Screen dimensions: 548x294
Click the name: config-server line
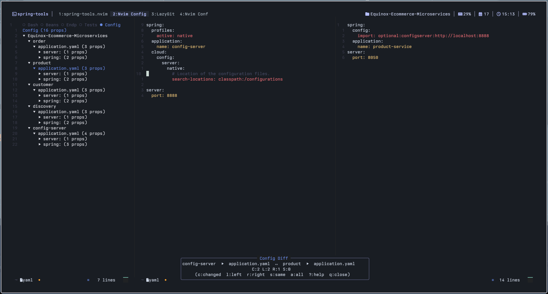coord(181,47)
